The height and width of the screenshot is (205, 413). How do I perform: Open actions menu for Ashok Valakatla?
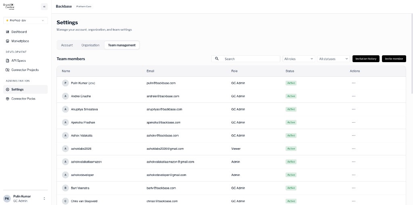click(353, 136)
